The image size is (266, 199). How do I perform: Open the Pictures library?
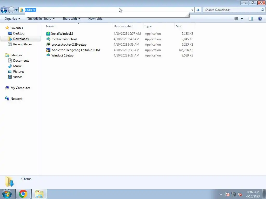19,72
